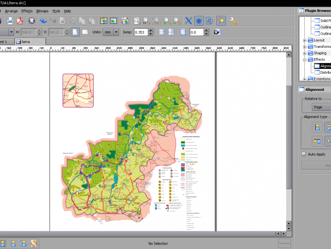Set portrait page orientation

point(75,32)
